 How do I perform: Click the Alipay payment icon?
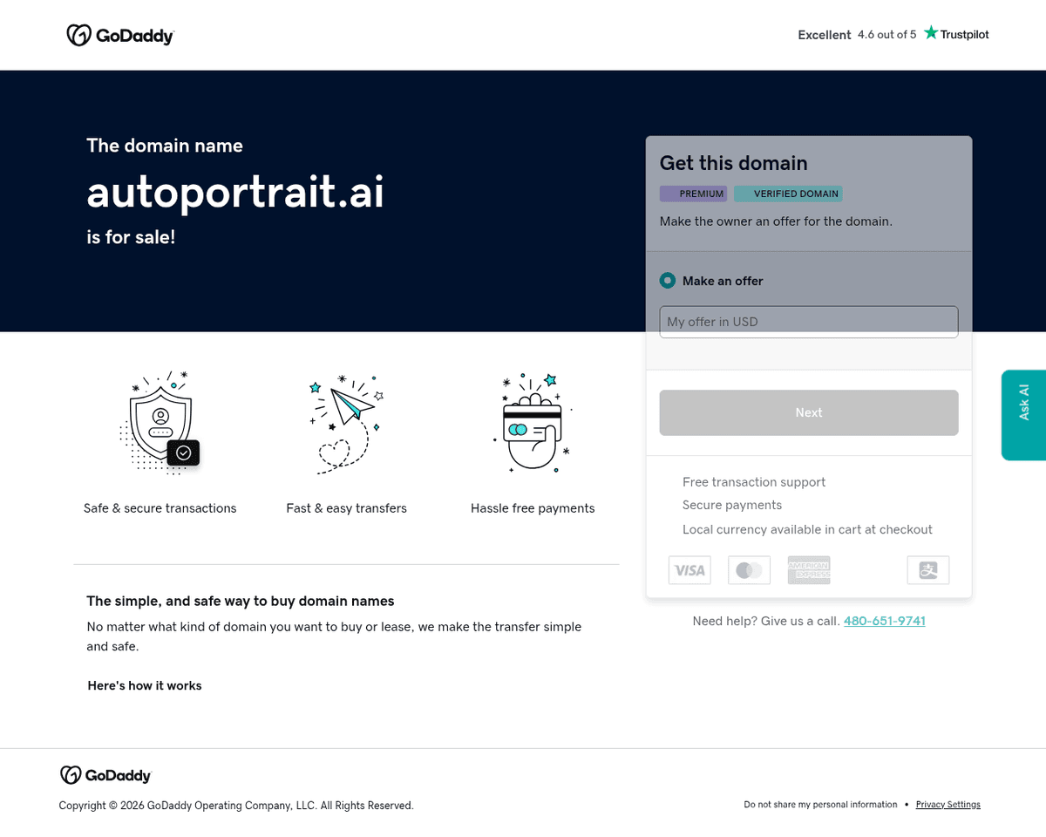click(927, 570)
